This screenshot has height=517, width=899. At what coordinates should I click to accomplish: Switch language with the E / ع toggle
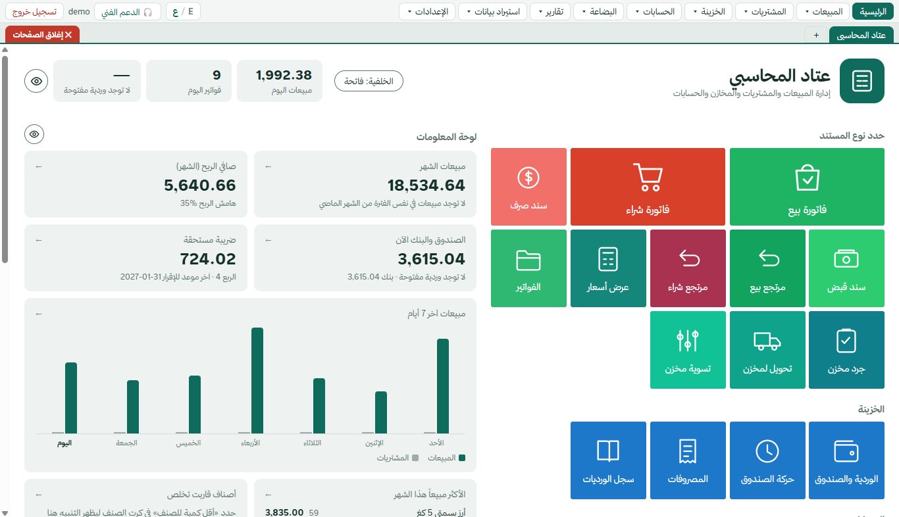point(183,11)
